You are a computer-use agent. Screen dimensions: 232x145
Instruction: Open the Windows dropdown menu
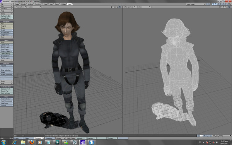click(7, 9)
